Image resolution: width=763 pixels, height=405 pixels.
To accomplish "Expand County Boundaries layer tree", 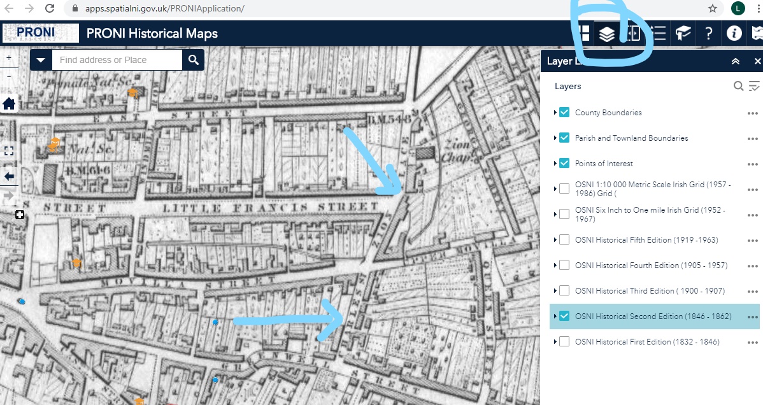I will pyautogui.click(x=555, y=113).
